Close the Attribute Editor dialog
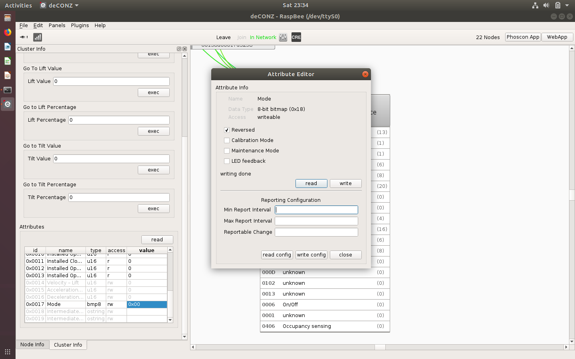 (x=365, y=74)
